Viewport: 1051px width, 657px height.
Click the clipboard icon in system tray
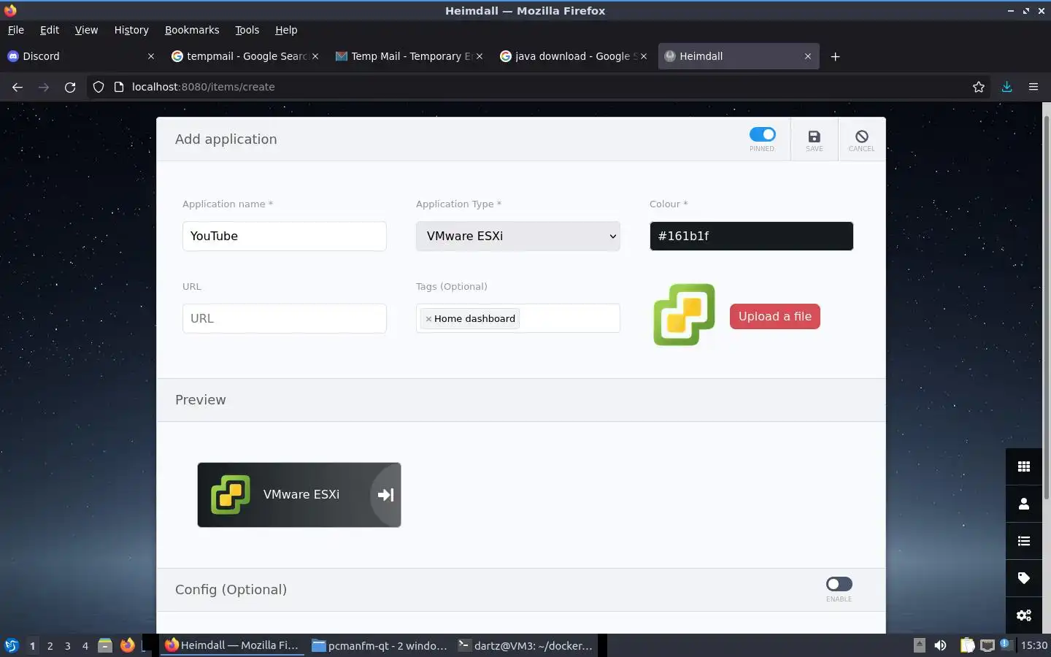click(x=967, y=645)
